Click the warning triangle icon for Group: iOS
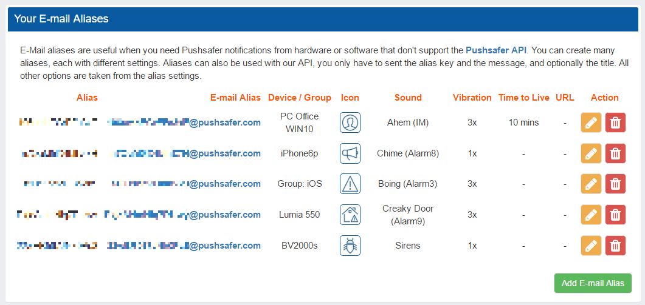Viewport: 645px width, 305px height. 350,184
